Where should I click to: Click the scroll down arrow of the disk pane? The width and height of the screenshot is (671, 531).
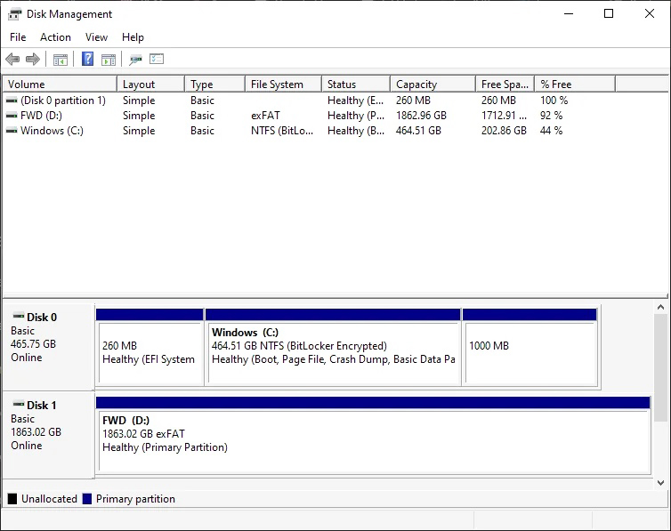[660, 483]
